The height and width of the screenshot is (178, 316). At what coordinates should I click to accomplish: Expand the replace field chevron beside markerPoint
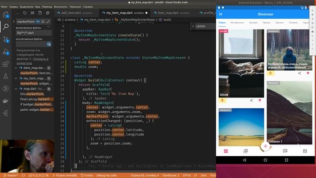[13, 21]
